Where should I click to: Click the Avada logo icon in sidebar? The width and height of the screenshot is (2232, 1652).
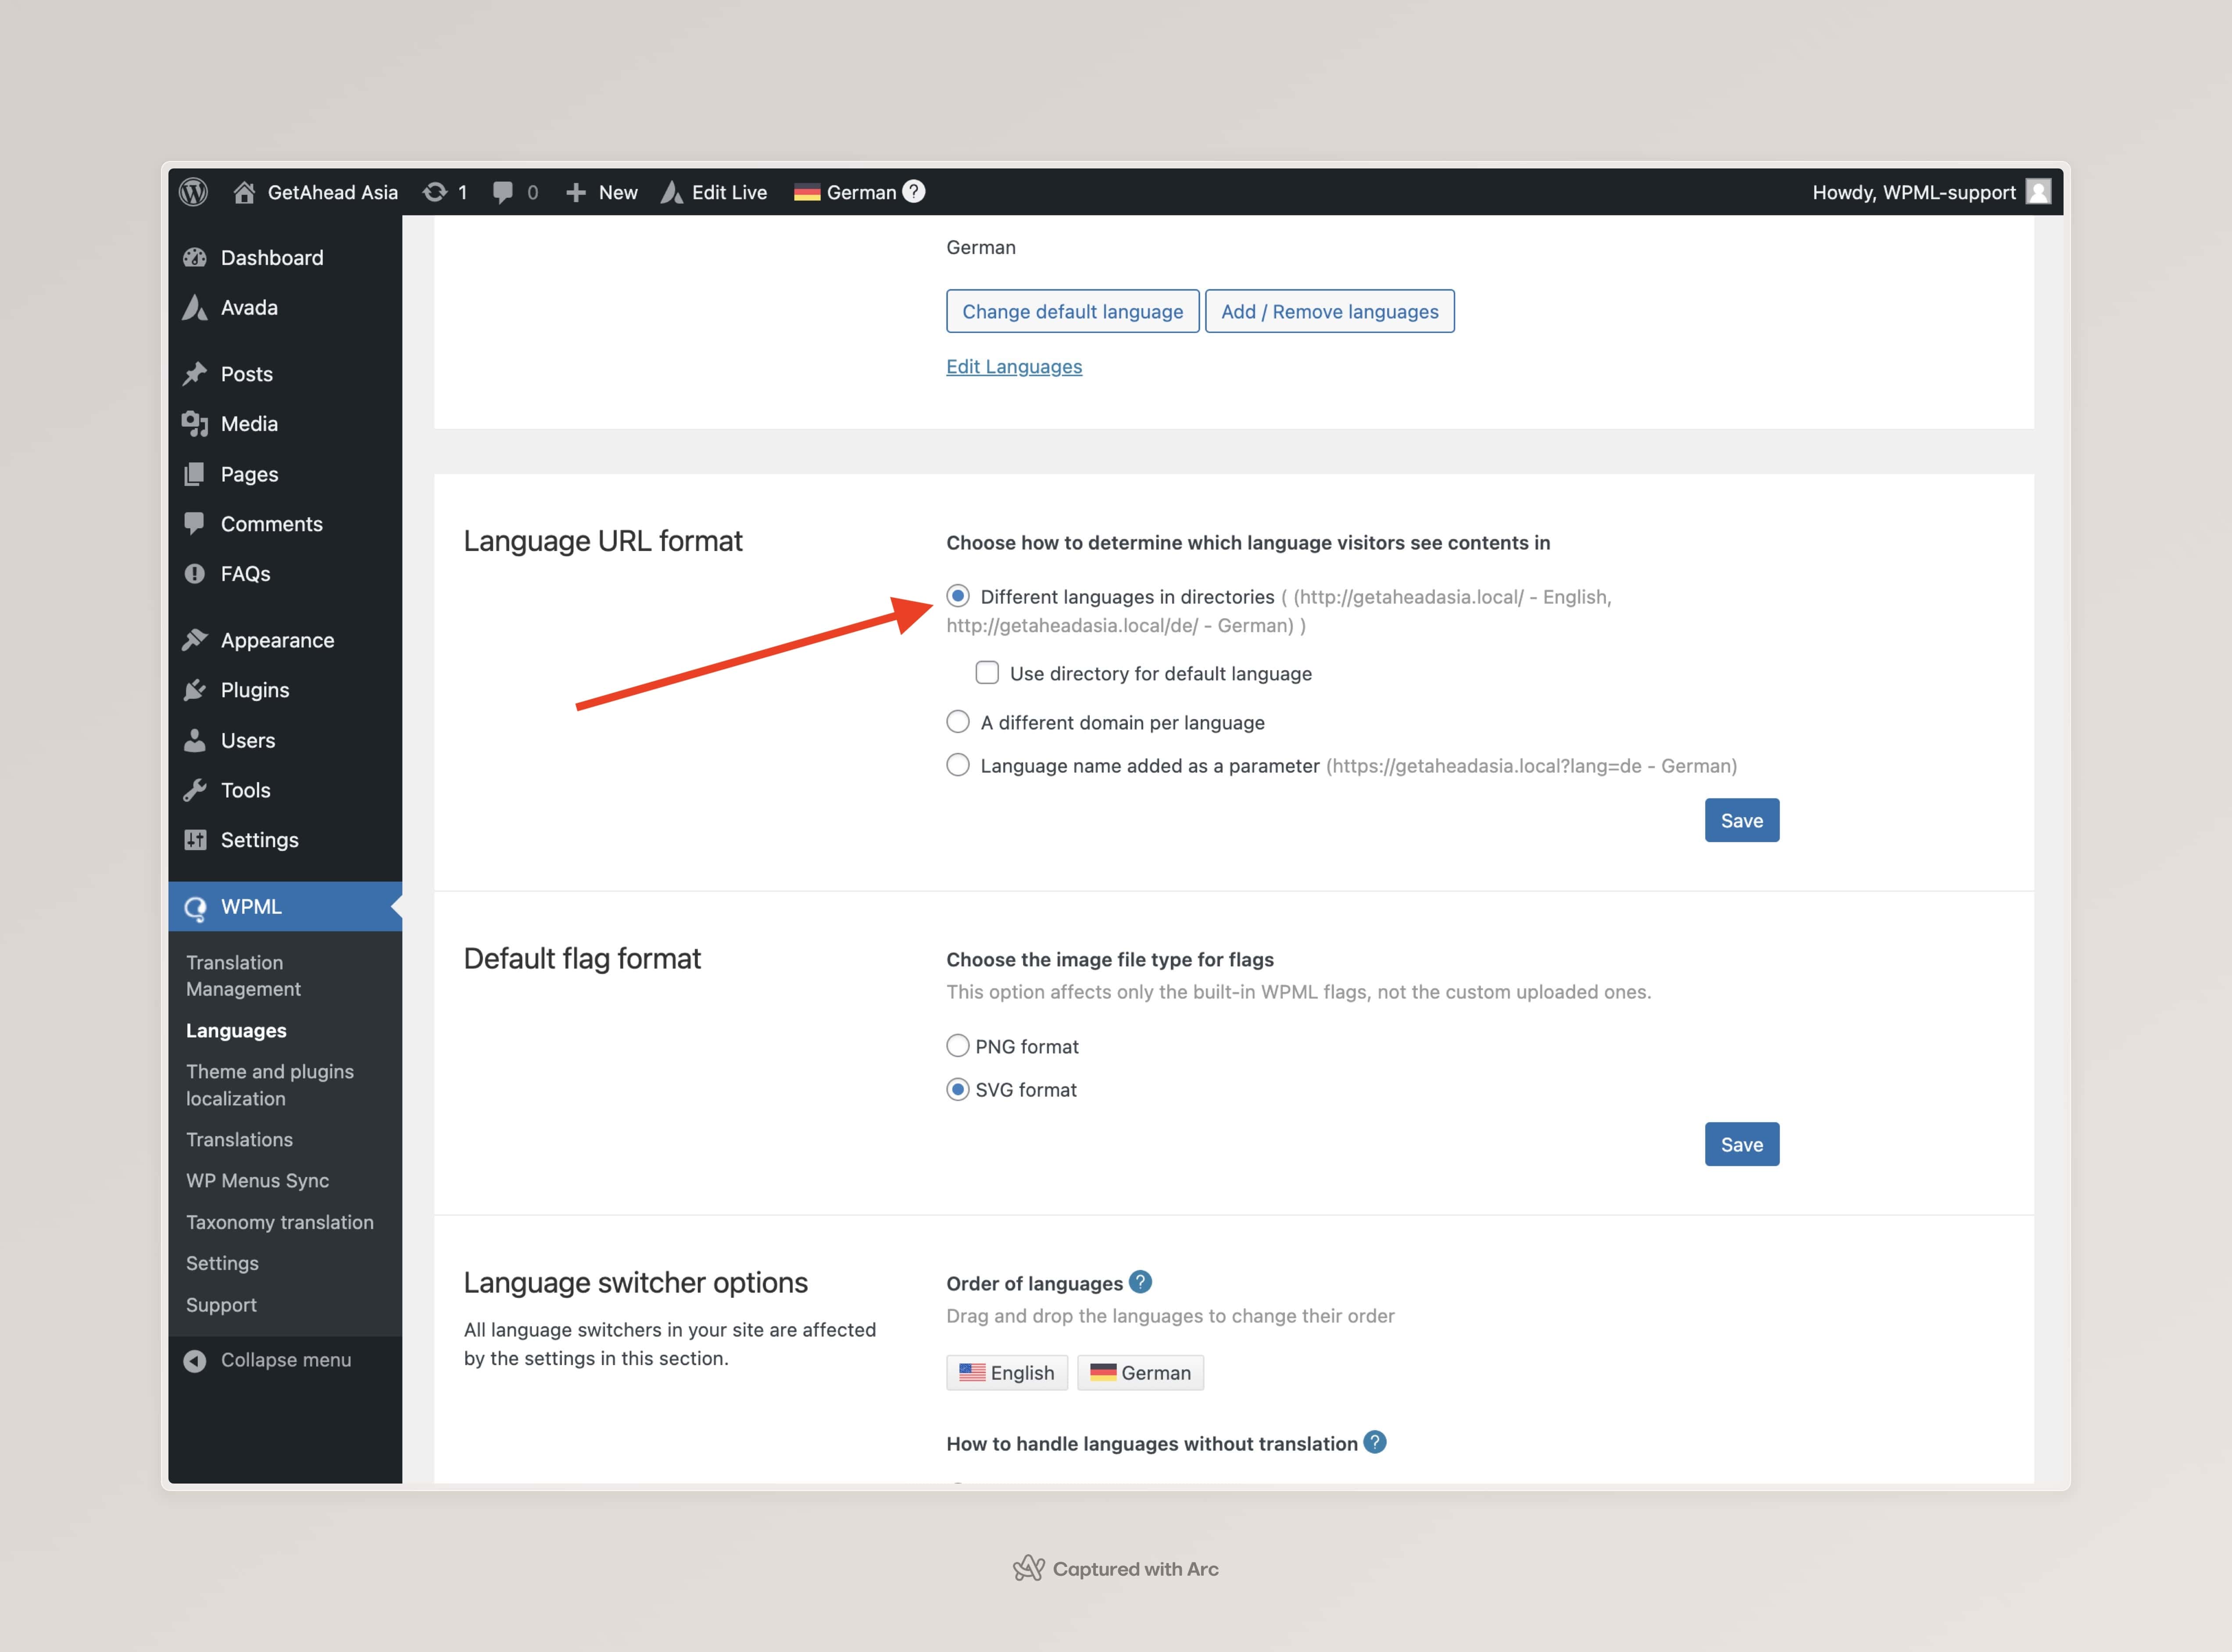[195, 308]
